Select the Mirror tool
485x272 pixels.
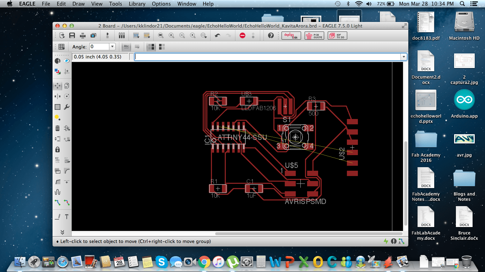(57, 96)
